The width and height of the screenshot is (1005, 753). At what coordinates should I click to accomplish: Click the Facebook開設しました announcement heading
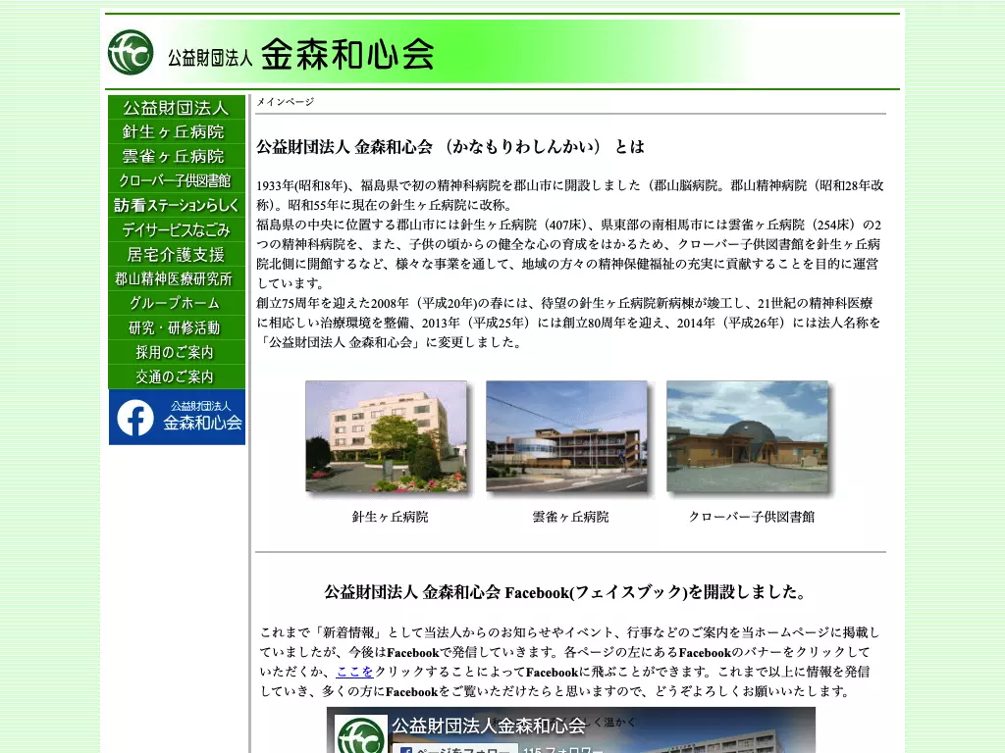[x=565, y=592]
